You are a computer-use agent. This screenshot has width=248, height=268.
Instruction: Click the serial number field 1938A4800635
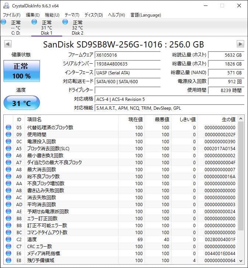127,64
